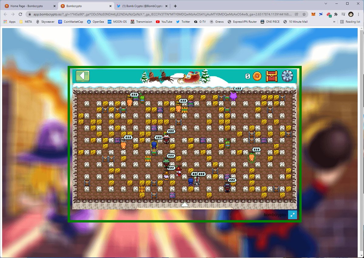Image resolution: width=364 pixels, height=258 pixels.
Task: Open the Chrome three-dot menu
Action: 358,14
